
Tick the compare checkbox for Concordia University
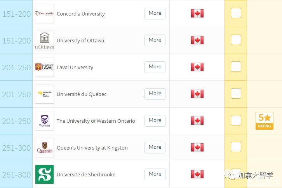(236, 13)
